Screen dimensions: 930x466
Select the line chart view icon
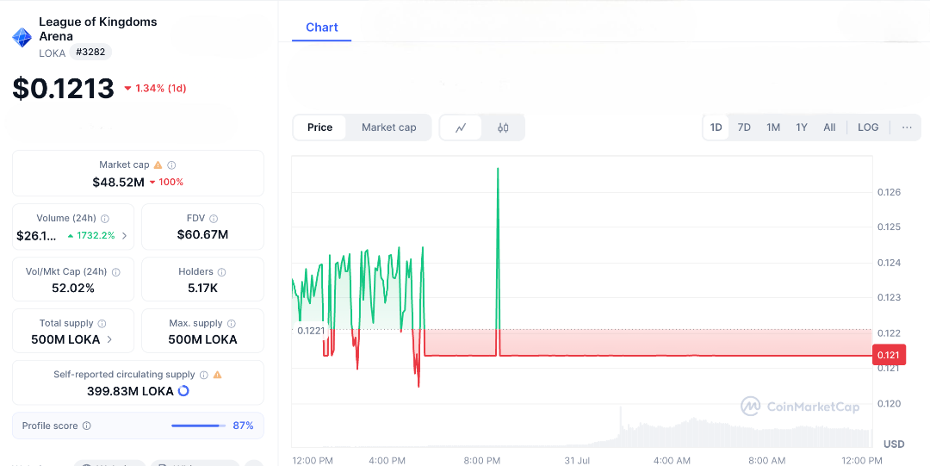pyautogui.click(x=461, y=127)
